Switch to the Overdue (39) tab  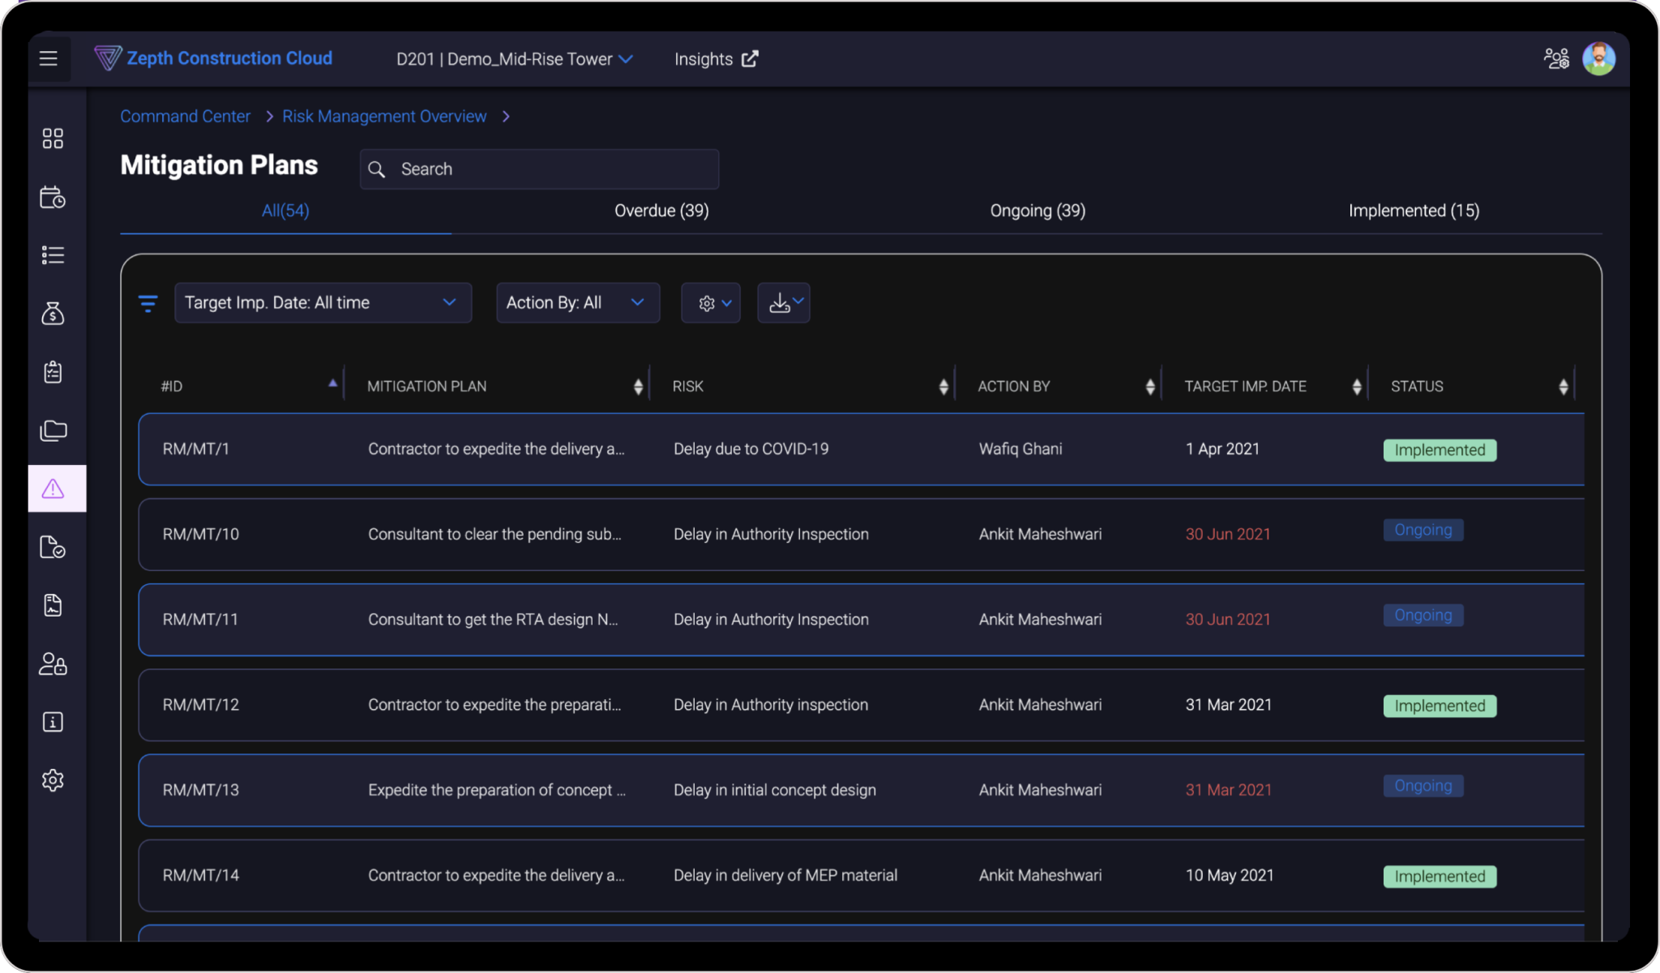pyautogui.click(x=661, y=211)
